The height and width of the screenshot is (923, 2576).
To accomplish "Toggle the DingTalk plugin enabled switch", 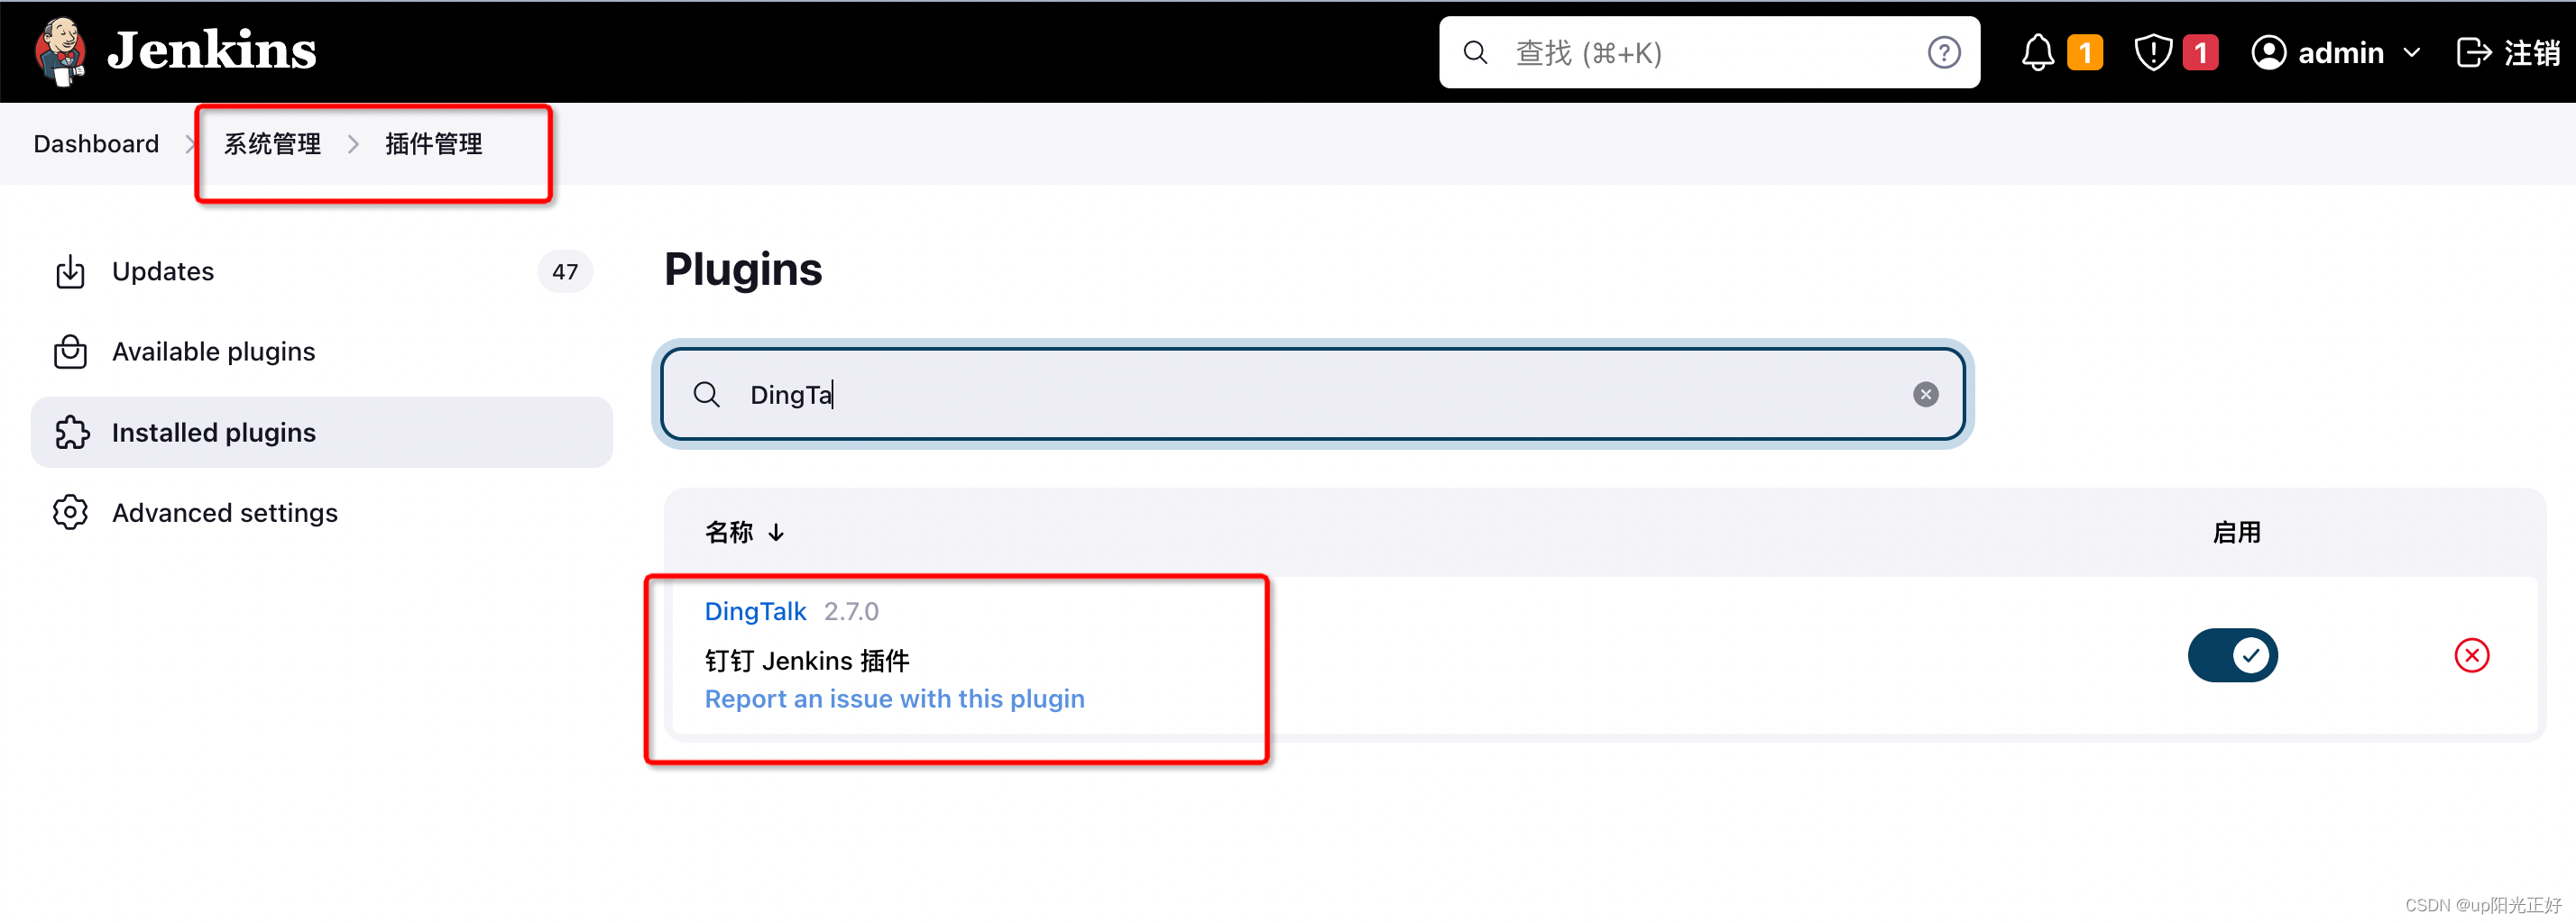I will click(x=2232, y=655).
